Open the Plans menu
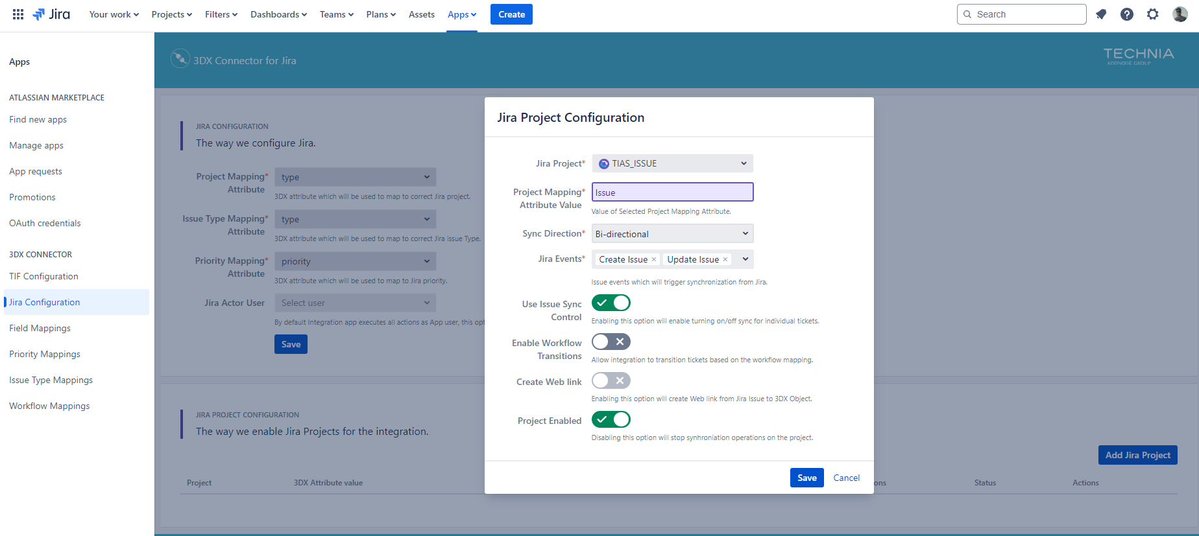The height and width of the screenshot is (536, 1199). [x=381, y=14]
